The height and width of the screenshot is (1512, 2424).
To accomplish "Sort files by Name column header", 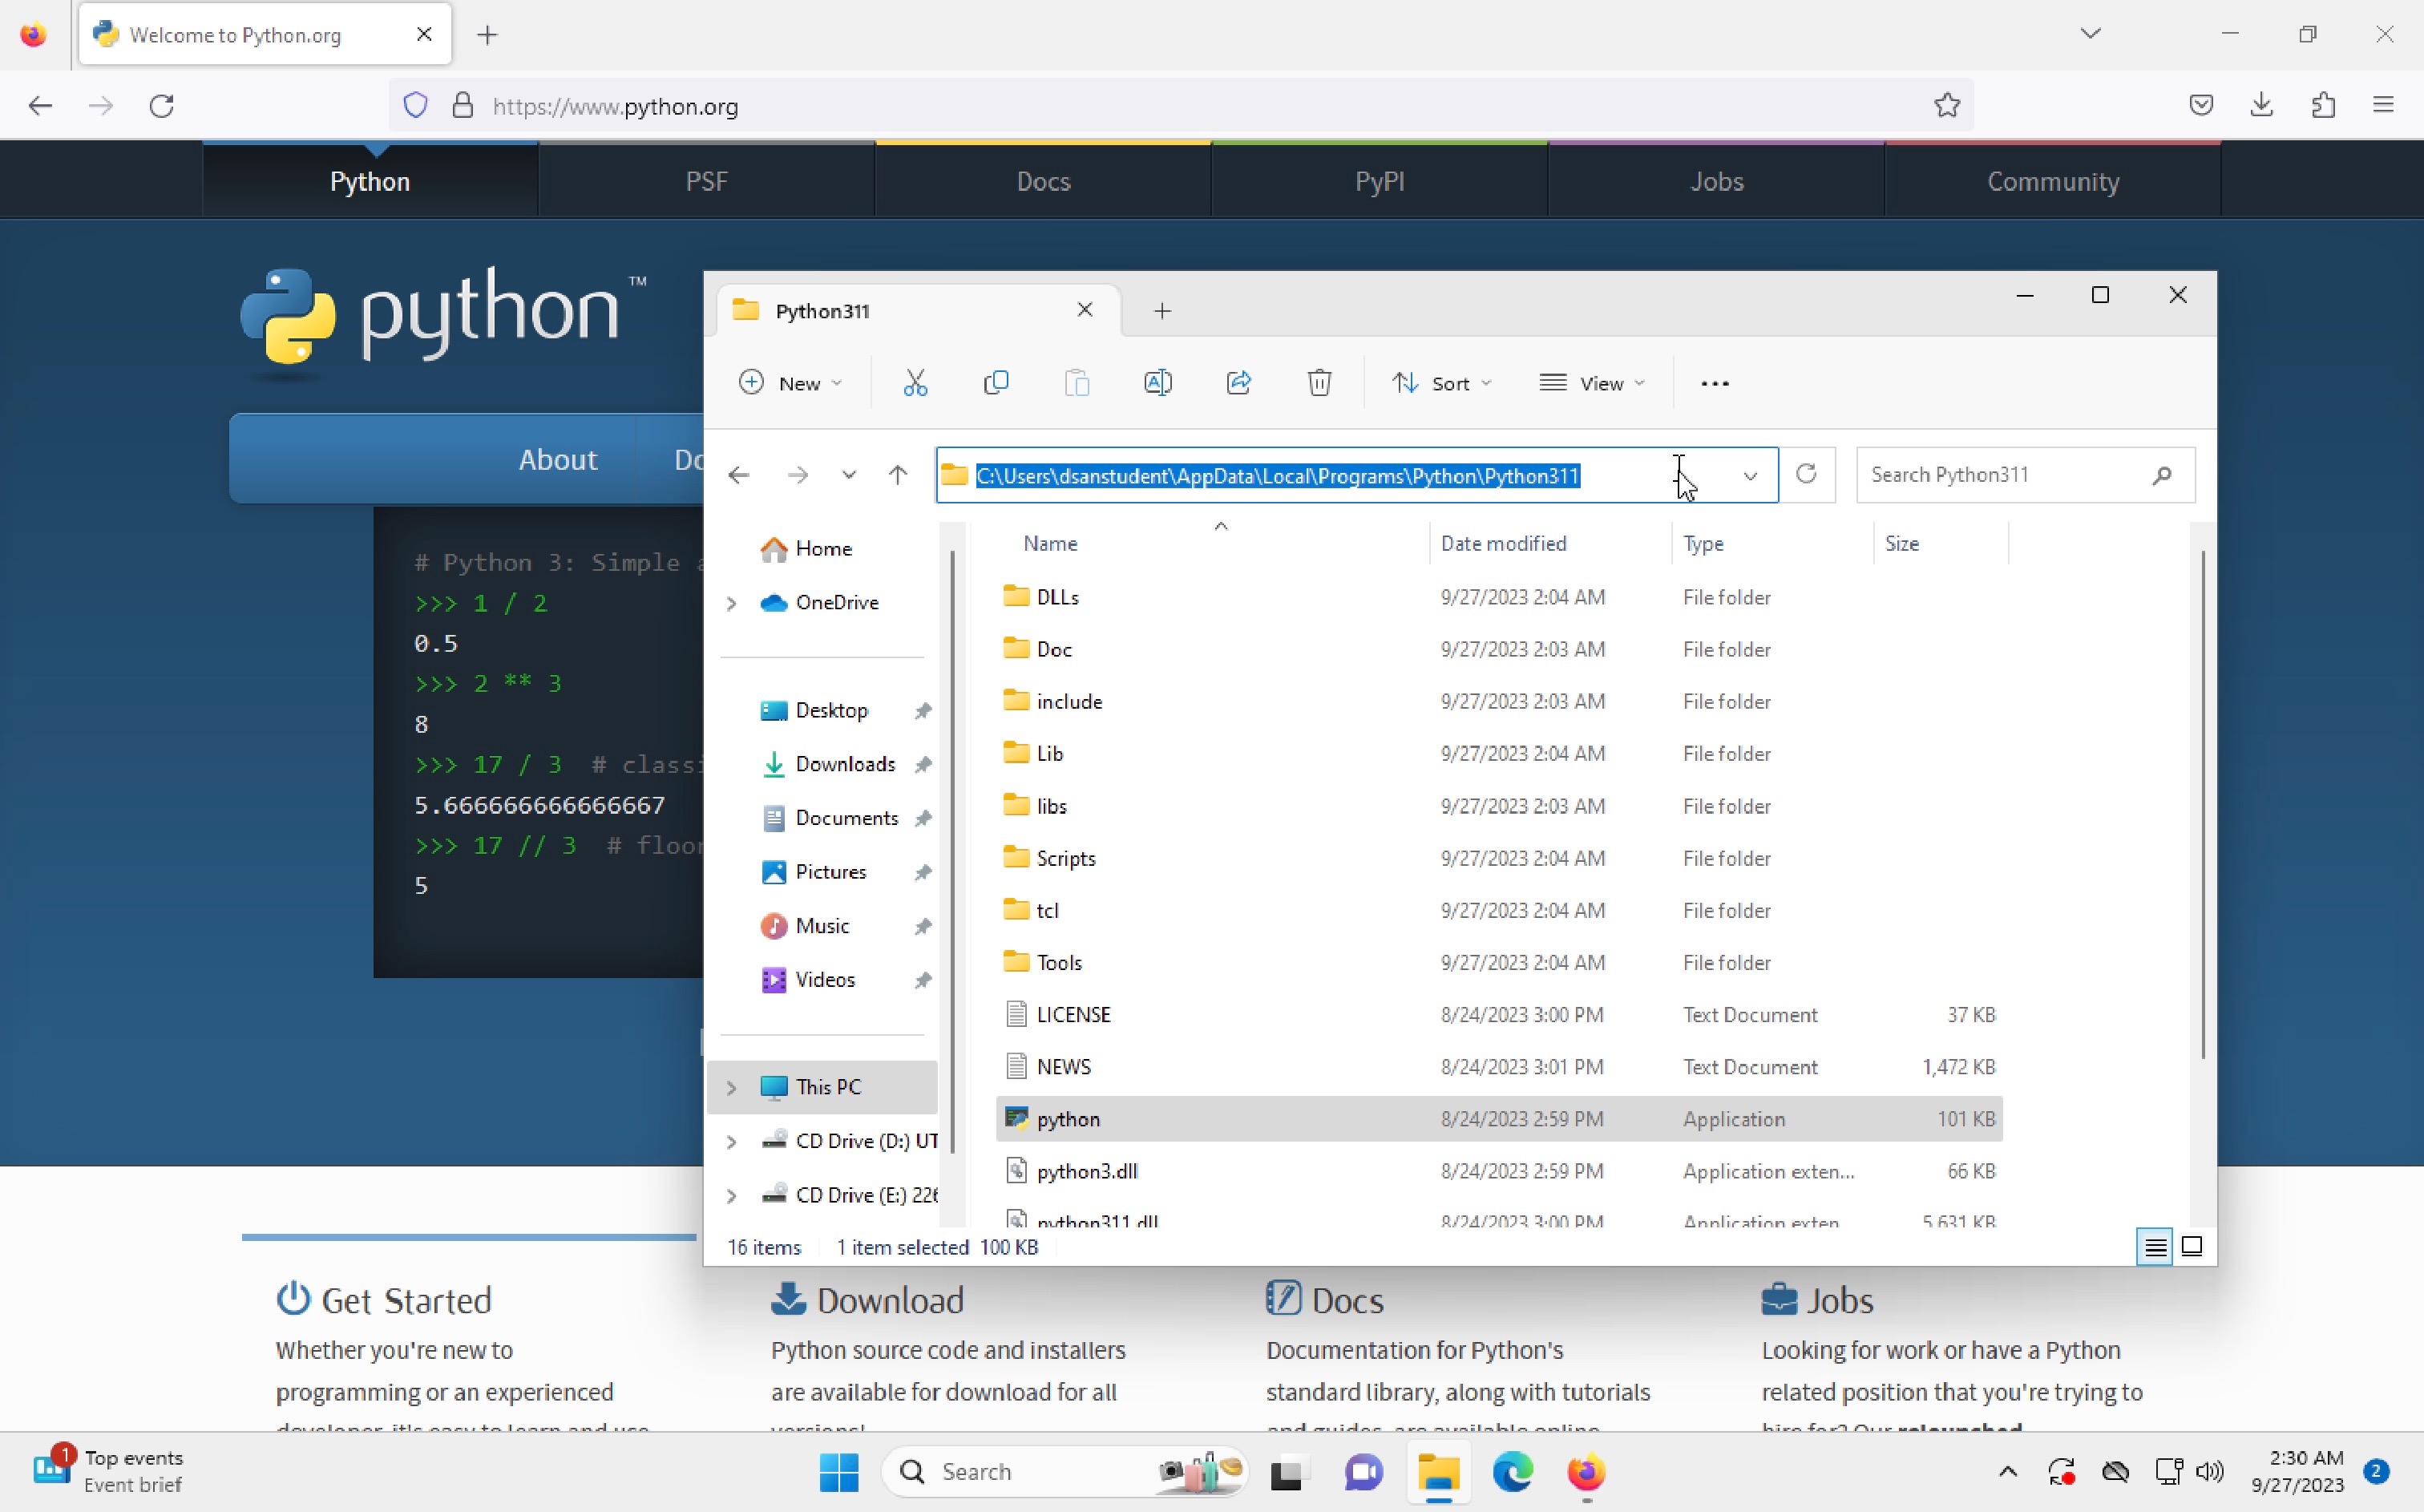I will [x=1051, y=544].
